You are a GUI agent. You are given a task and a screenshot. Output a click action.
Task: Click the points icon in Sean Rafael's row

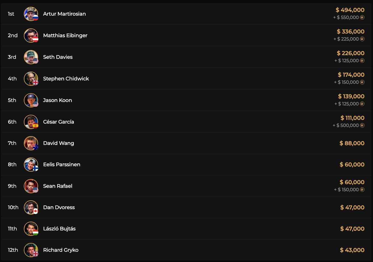[362, 190]
